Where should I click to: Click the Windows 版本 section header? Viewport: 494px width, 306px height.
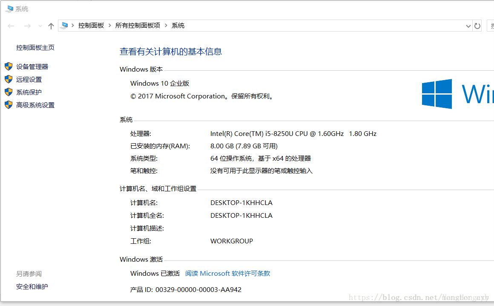click(141, 69)
